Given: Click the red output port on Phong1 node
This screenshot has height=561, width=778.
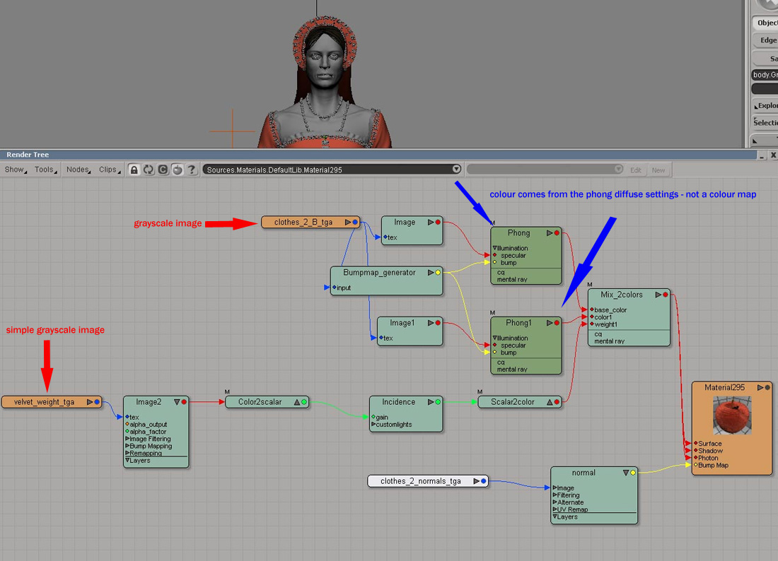Looking at the screenshot, I should click(557, 323).
